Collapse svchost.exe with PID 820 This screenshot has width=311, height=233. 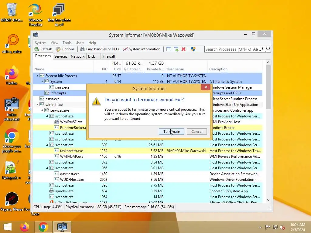[x=47, y=145]
